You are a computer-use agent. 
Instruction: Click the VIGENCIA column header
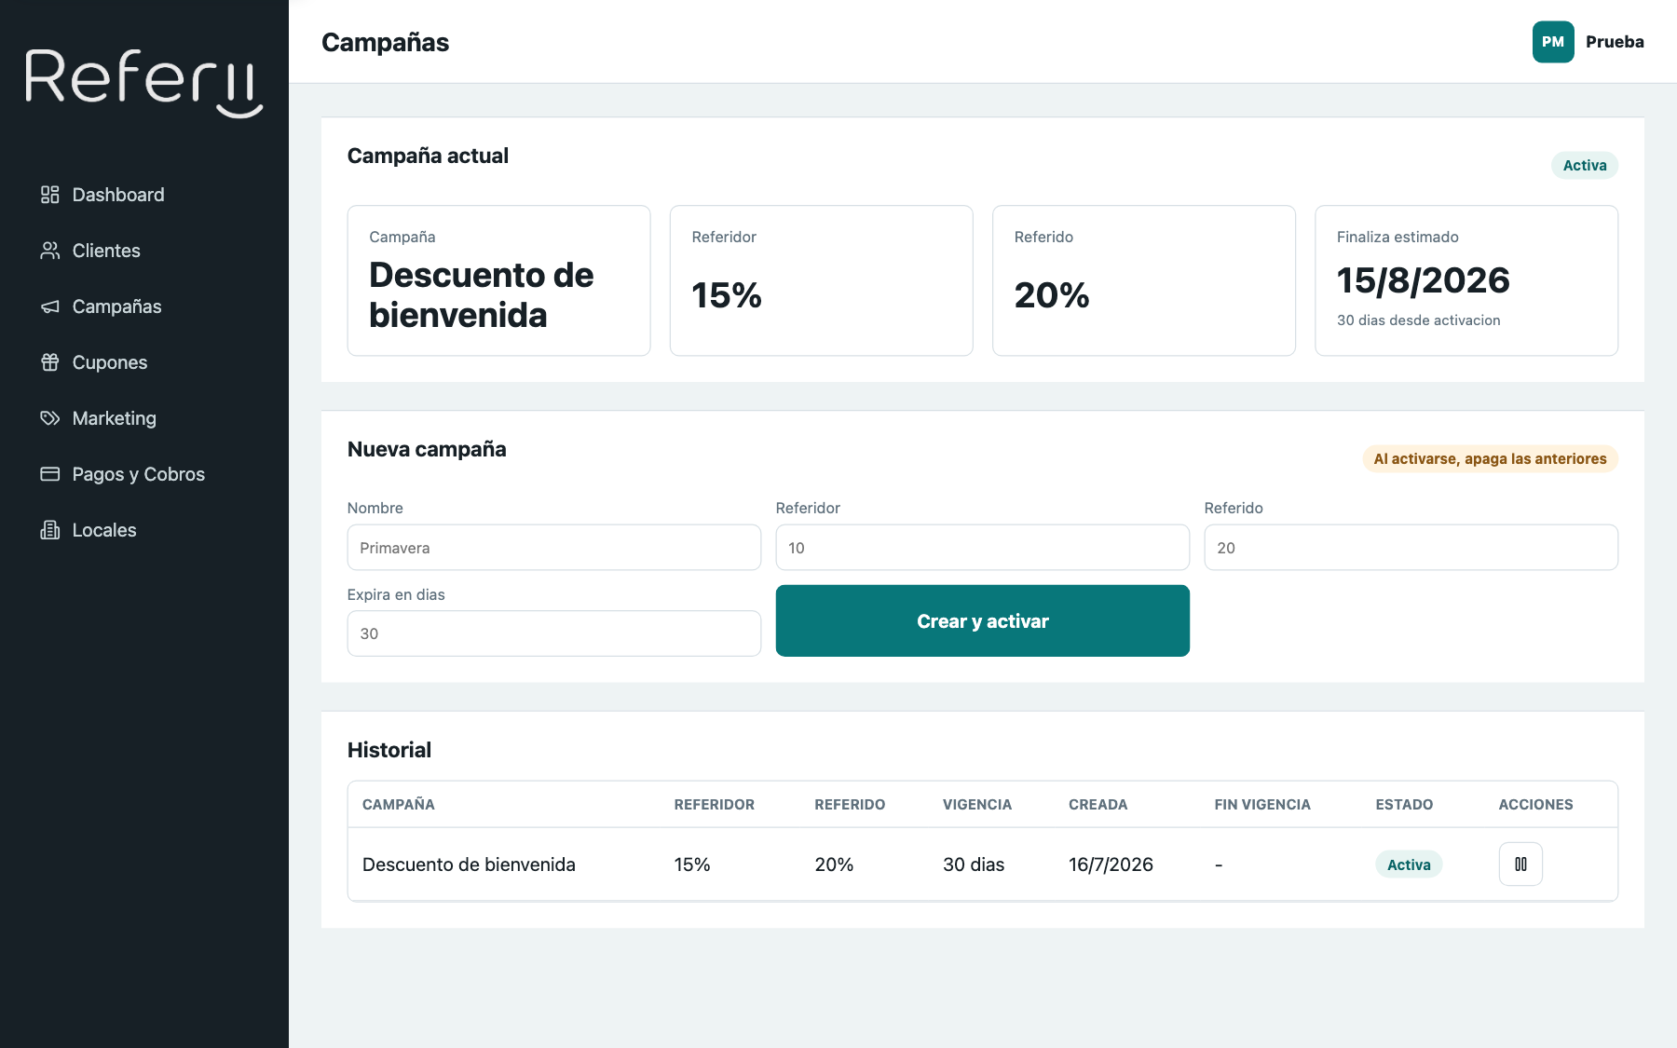point(977,804)
